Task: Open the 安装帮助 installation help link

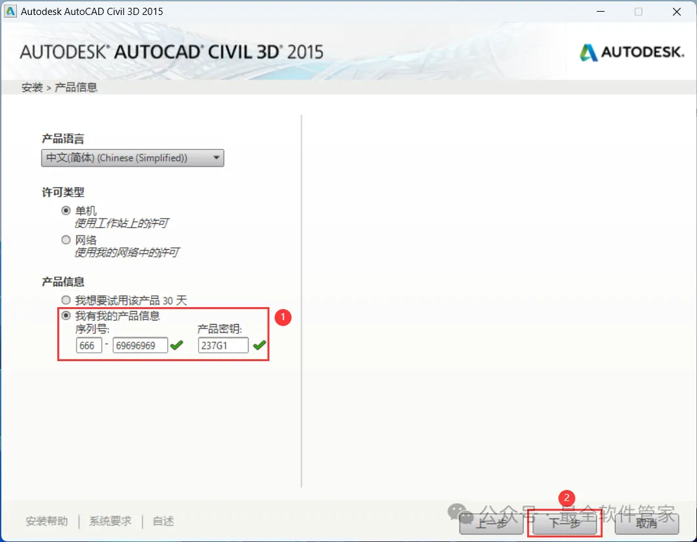Action: pyautogui.click(x=47, y=521)
